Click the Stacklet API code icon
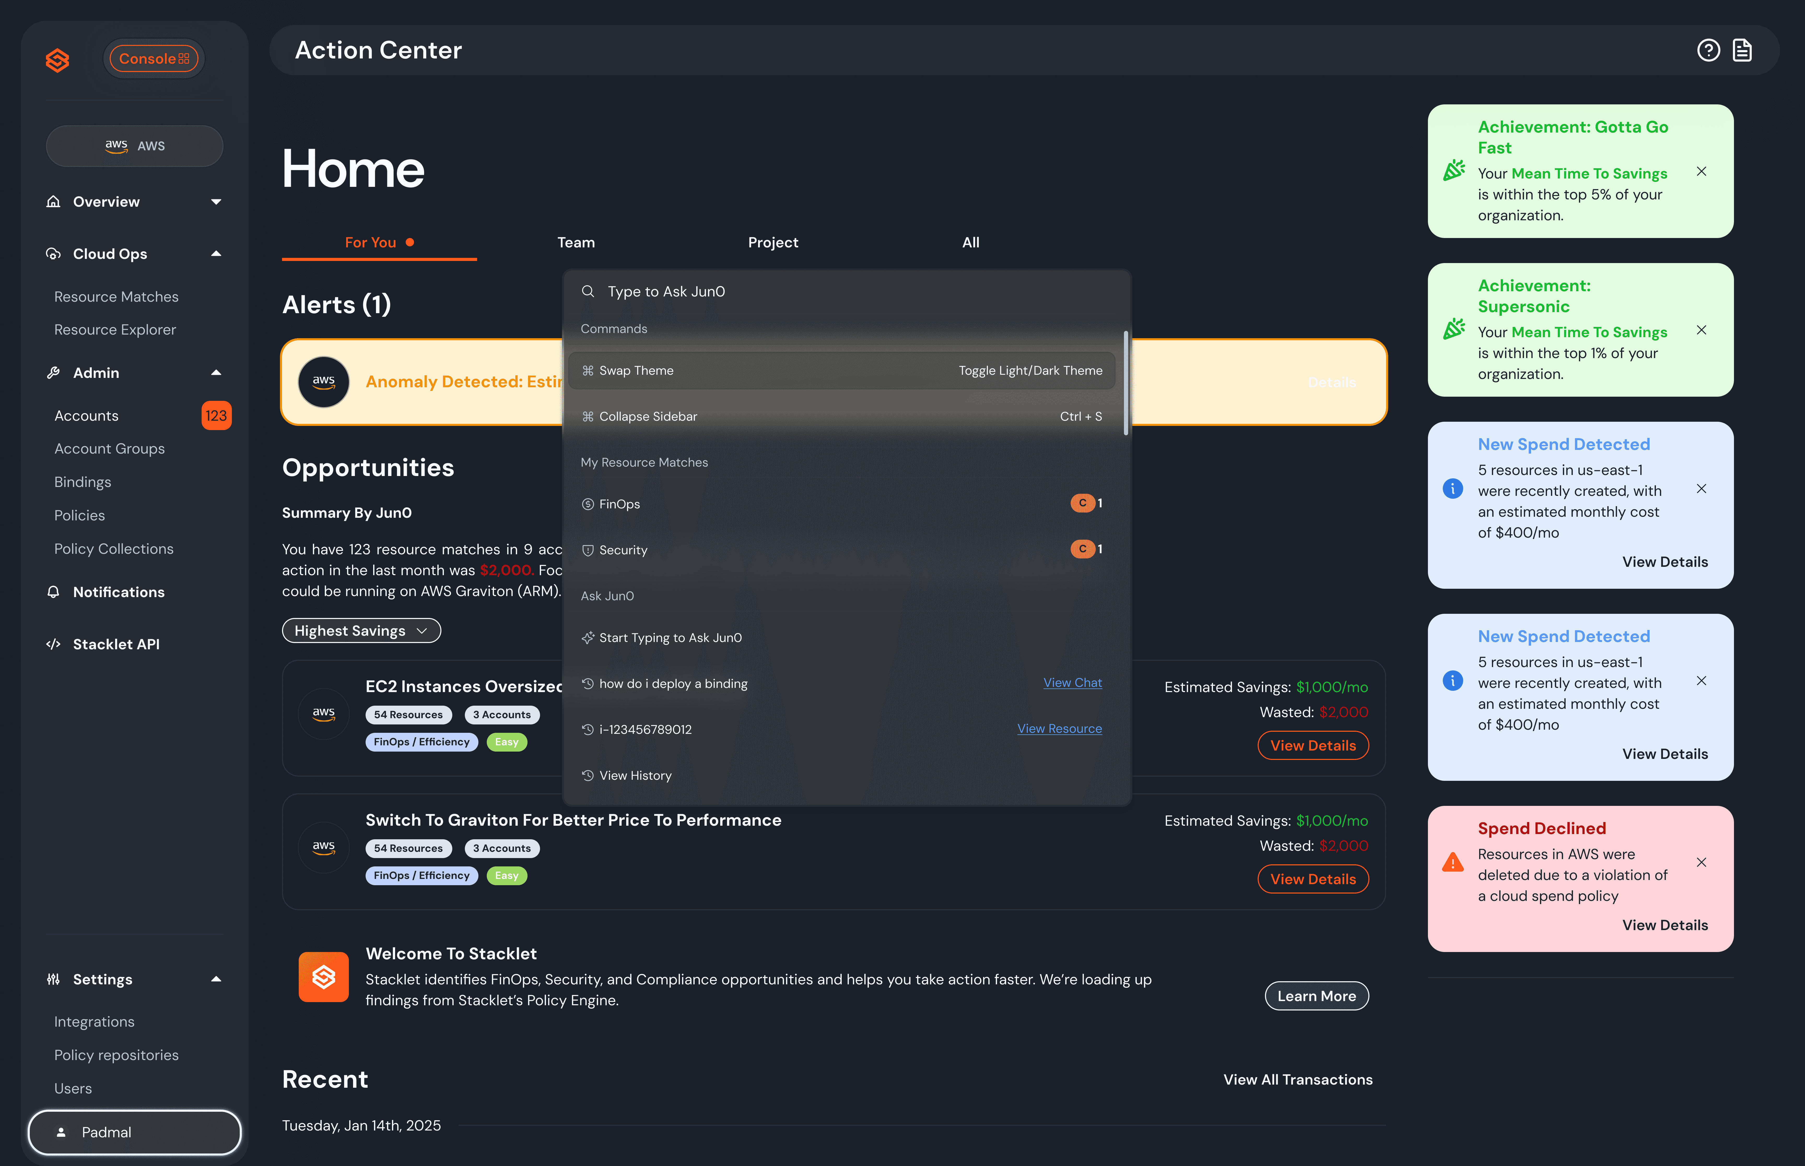1805x1166 pixels. coord(53,644)
